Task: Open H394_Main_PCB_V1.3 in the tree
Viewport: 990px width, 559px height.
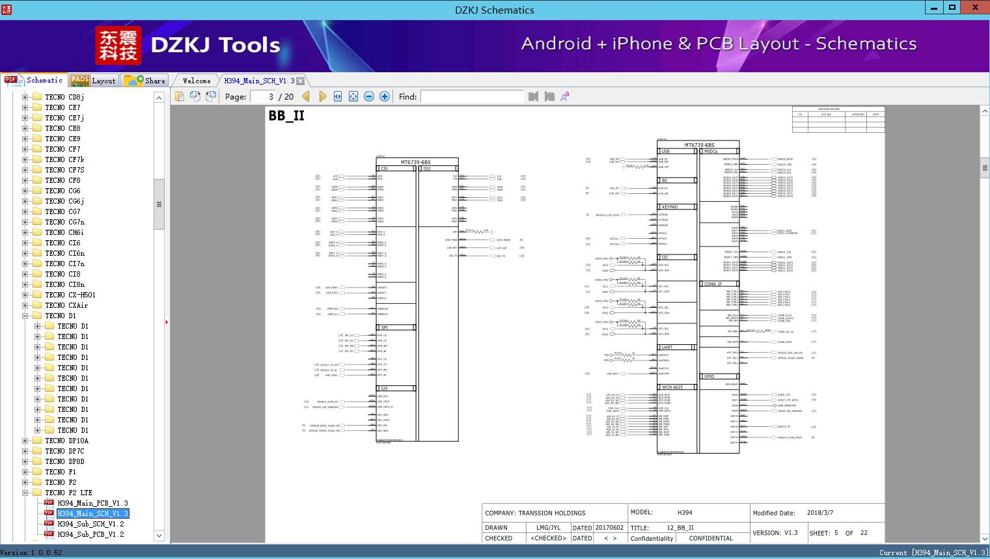Action: [92, 503]
